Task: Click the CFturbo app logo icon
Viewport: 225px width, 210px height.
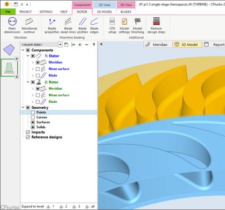Action: [7, 4]
